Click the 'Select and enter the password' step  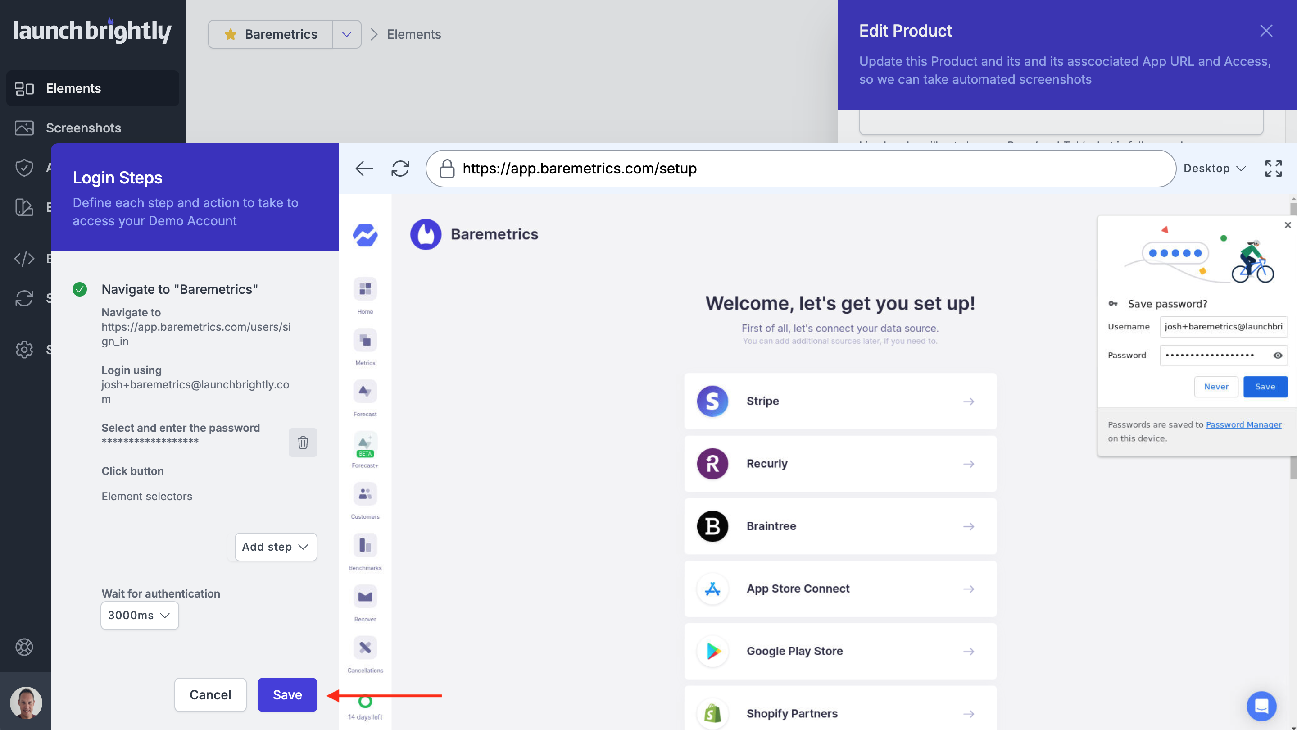pos(181,428)
